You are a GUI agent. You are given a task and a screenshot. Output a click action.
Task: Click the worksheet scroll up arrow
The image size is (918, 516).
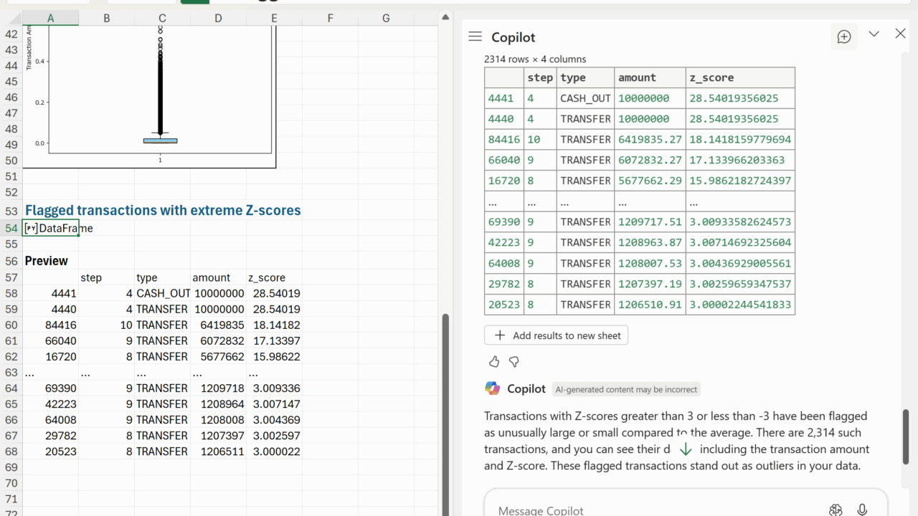tap(445, 17)
